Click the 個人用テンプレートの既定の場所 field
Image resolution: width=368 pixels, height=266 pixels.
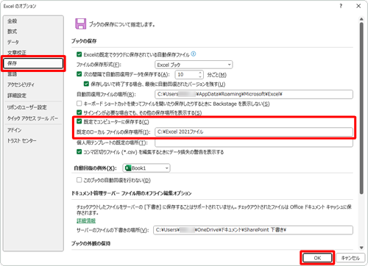click(x=254, y=143)
